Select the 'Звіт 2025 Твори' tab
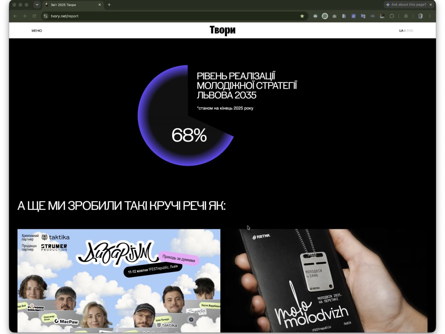The image size is (445, 334). 73,5
